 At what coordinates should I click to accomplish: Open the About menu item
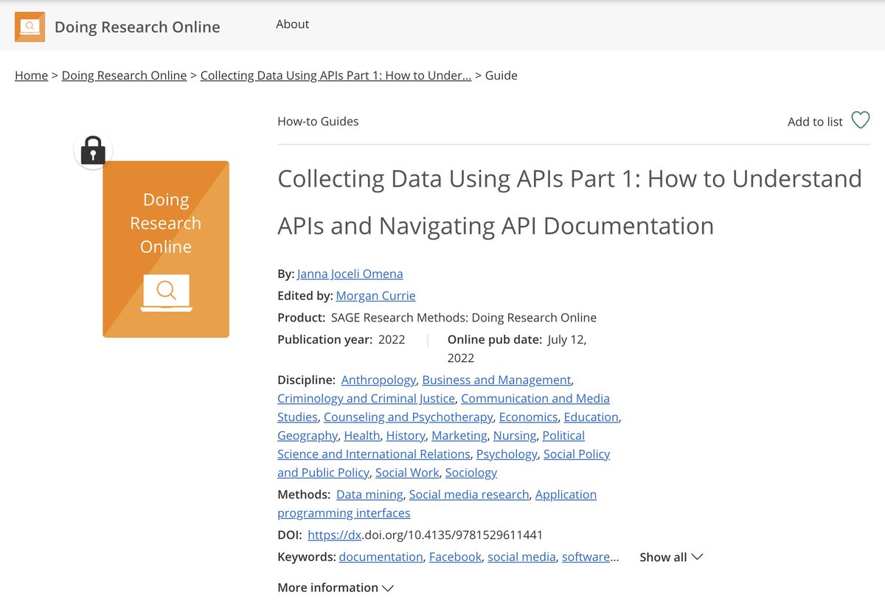[292, 24]
